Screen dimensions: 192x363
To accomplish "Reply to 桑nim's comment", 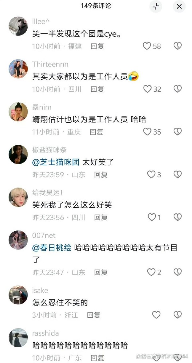I will [x=96, y=132].
